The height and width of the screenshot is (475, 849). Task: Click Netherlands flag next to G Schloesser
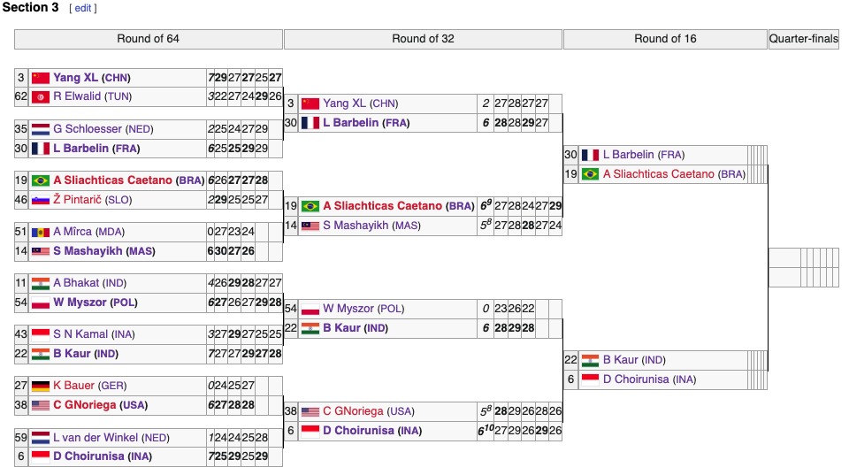[41, 129]
